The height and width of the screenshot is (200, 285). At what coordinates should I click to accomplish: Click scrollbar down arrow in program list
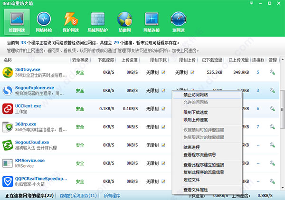pos(283,188)
